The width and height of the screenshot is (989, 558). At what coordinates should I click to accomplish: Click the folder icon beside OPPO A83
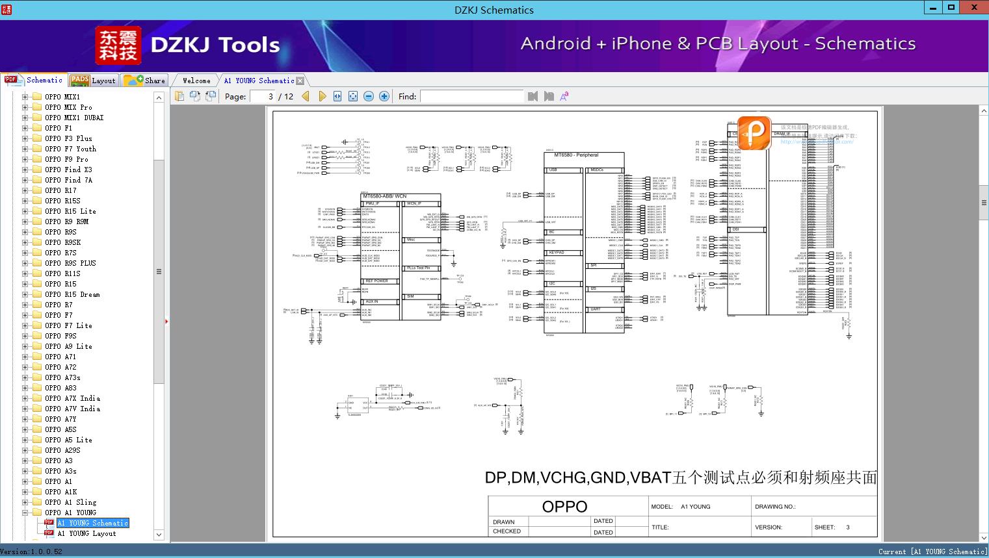pos(37,388)
